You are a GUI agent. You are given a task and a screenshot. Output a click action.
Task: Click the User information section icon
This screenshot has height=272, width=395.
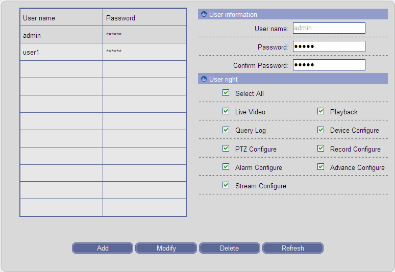click(x=204, y=14)
